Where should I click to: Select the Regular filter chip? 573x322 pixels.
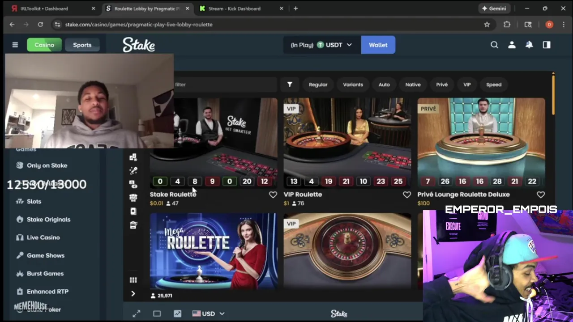(318, 84)
